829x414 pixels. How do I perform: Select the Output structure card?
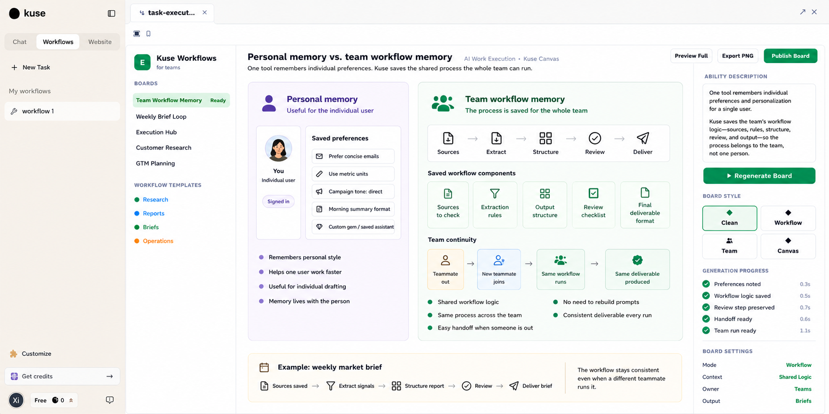pos(545,205)
